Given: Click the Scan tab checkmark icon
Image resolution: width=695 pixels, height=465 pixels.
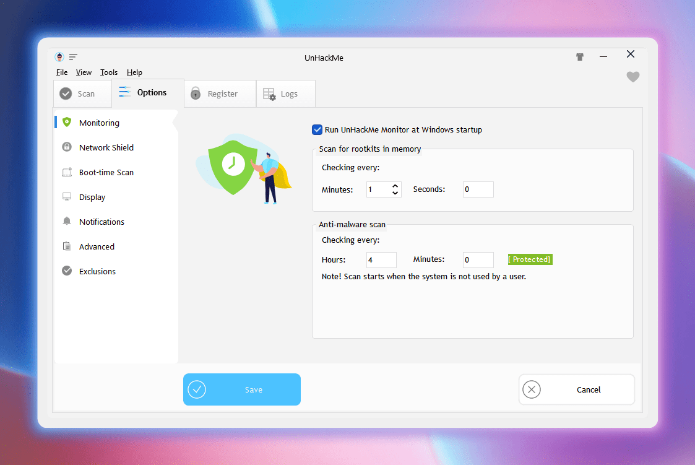Looking at the screenshot, I should click(66, 93).
